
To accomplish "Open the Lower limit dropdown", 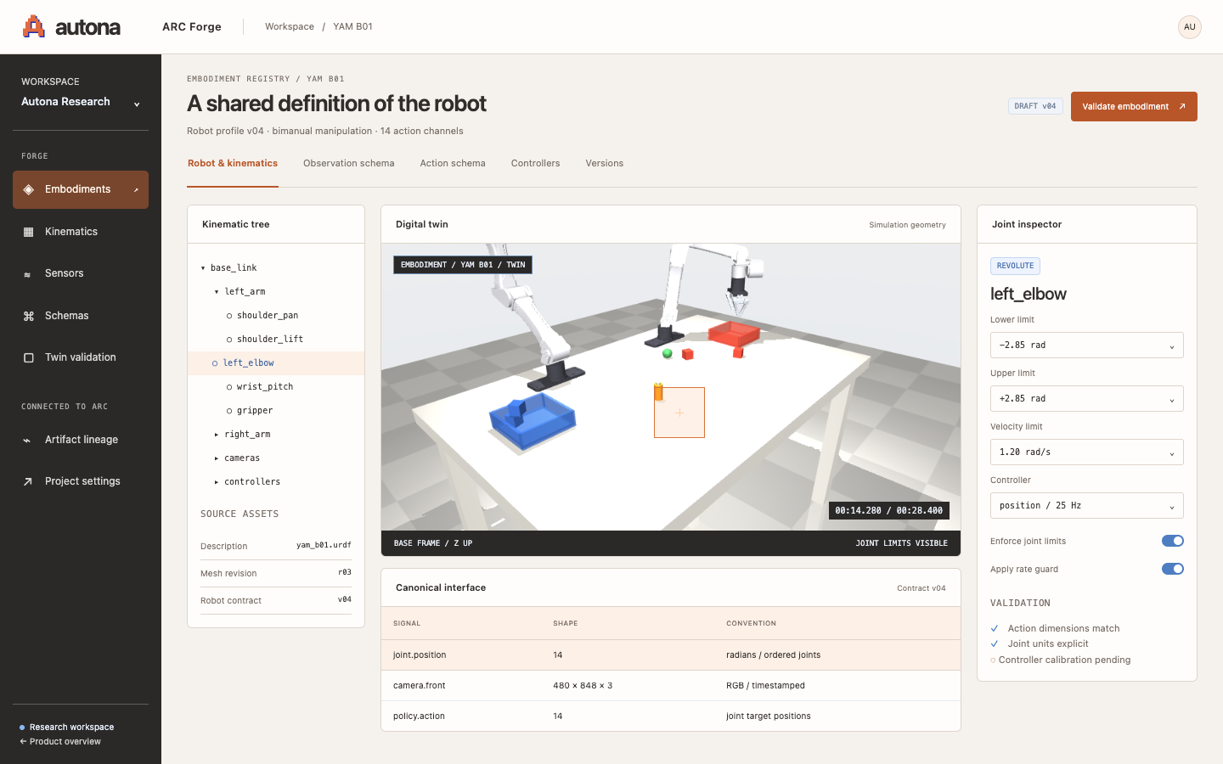I will tap(1086, 345).
